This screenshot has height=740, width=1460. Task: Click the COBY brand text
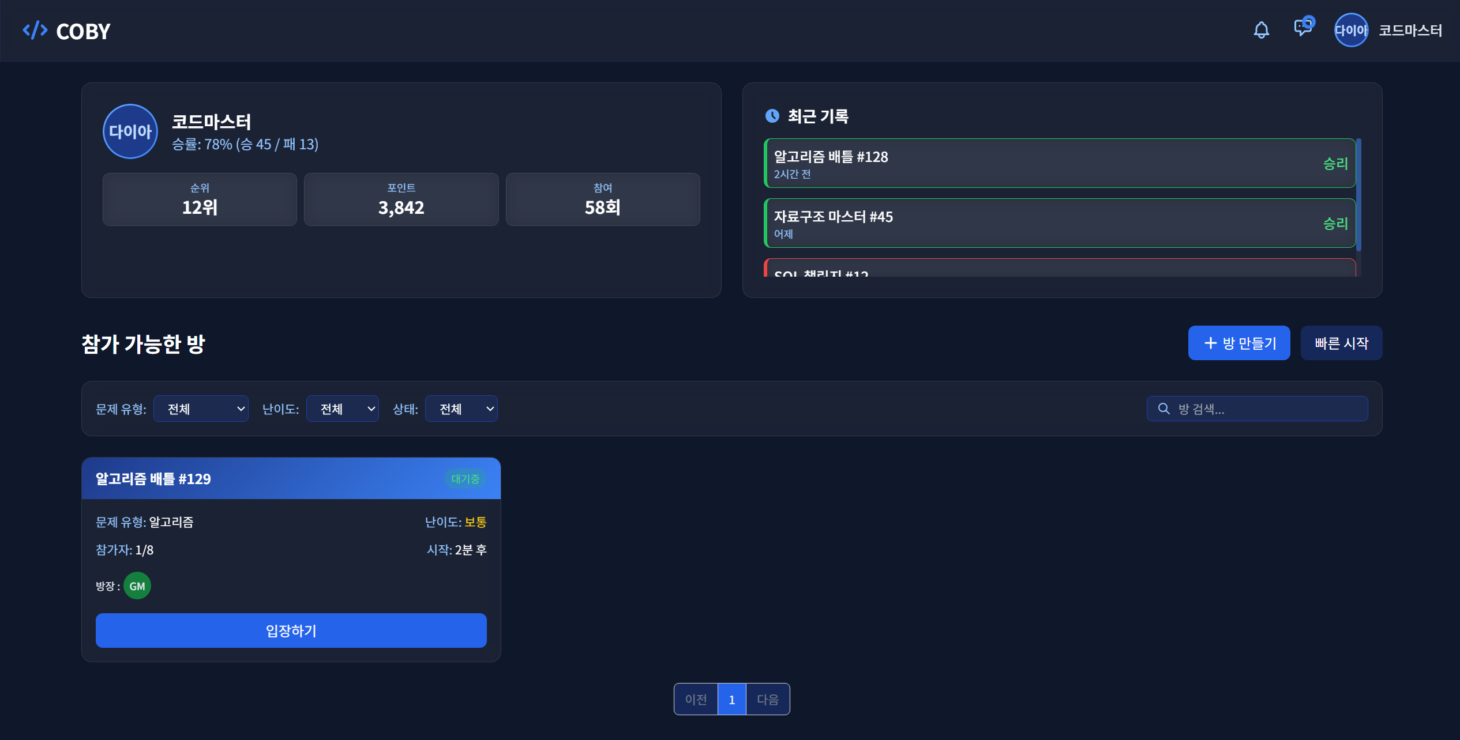click(83, 31)
